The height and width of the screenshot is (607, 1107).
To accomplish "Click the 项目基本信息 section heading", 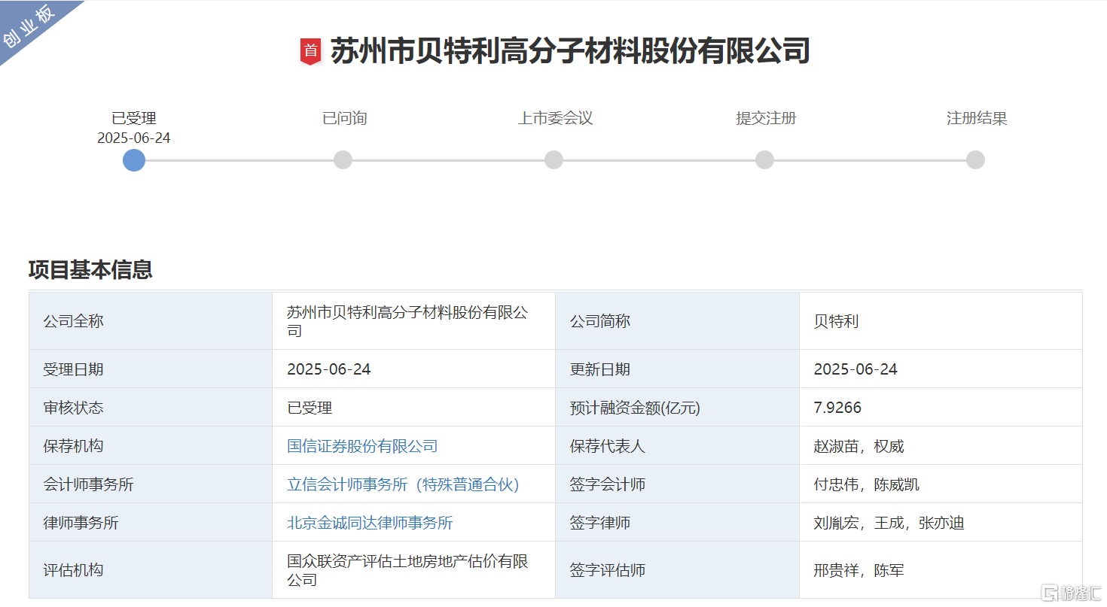I will [x=90, y=269].
